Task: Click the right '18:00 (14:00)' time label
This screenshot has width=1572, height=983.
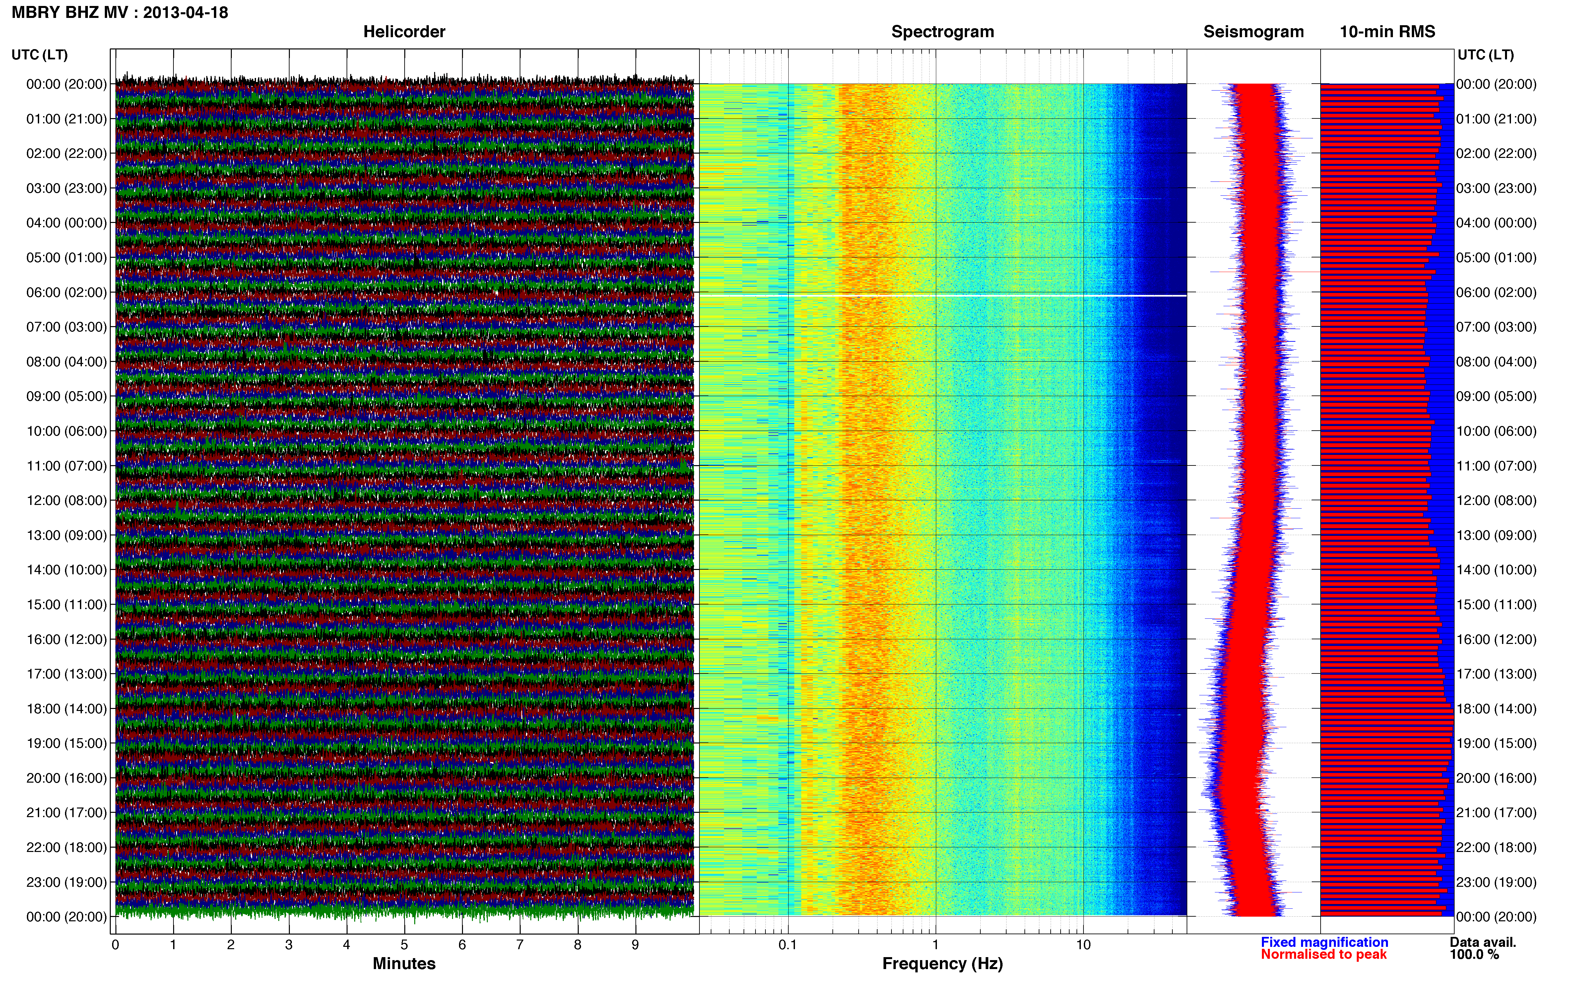Action: pos(1497,709)
